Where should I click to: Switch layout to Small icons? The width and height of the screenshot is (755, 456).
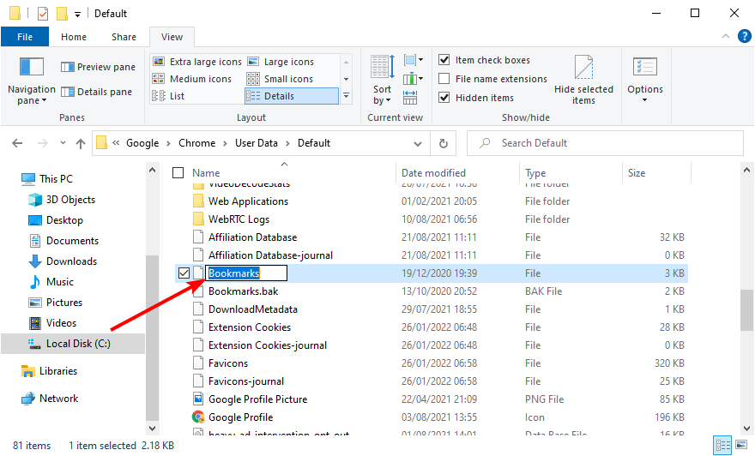coord(281,79)
